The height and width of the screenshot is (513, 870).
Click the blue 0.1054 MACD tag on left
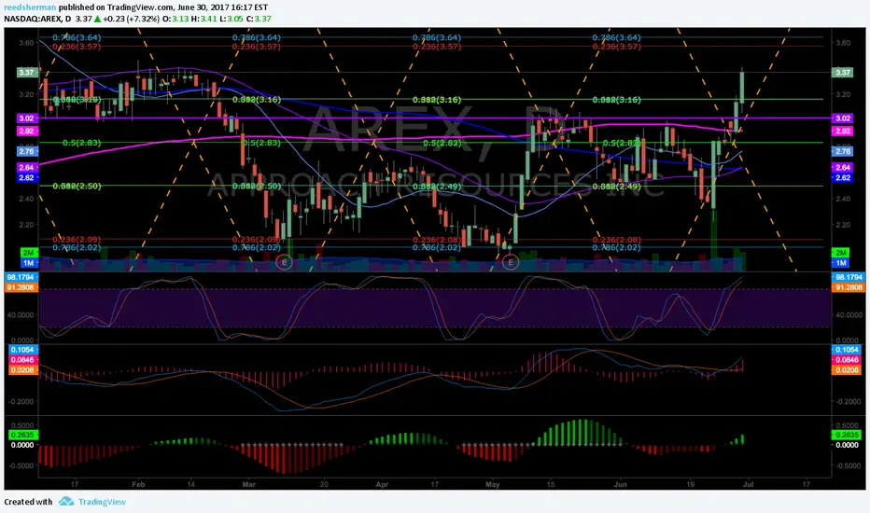pyautogui.click(x=22, y=350)
